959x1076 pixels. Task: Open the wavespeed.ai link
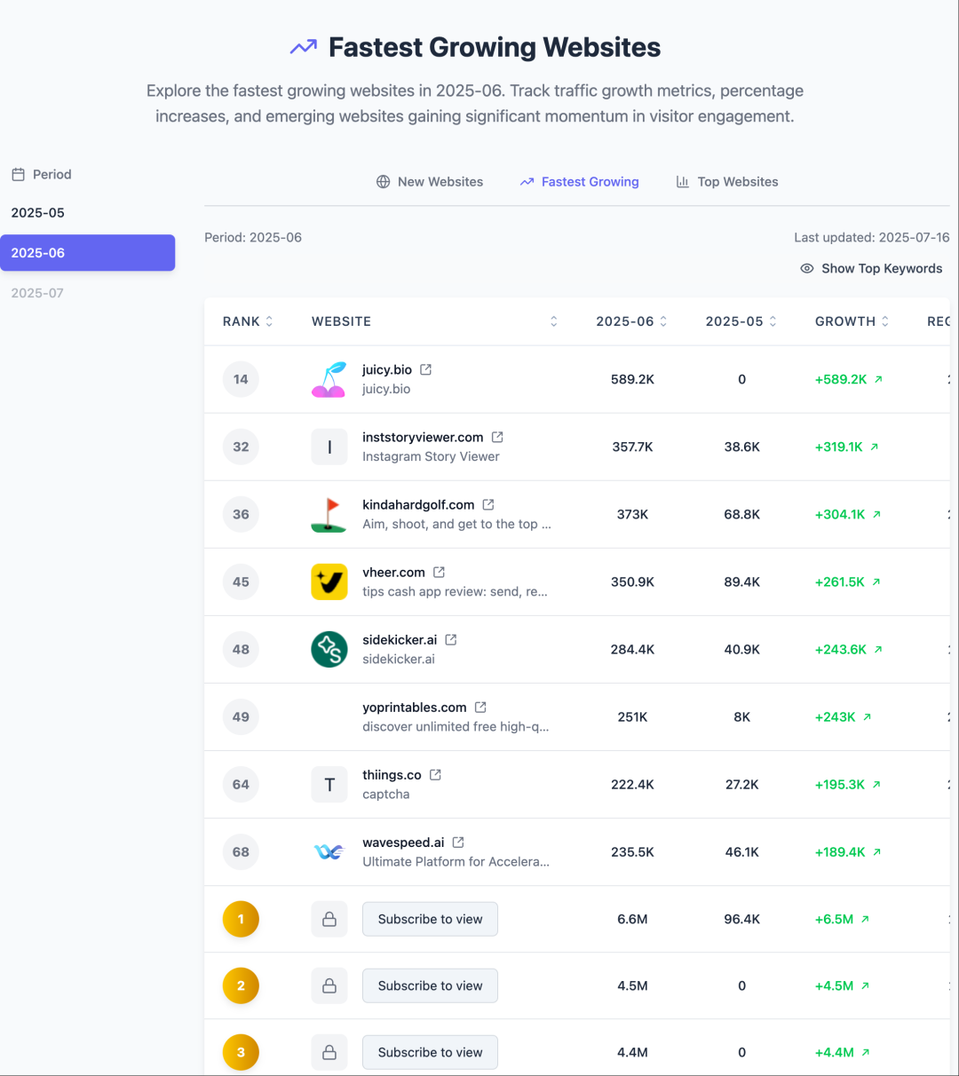pyautogui.click(x=403, y=842)
